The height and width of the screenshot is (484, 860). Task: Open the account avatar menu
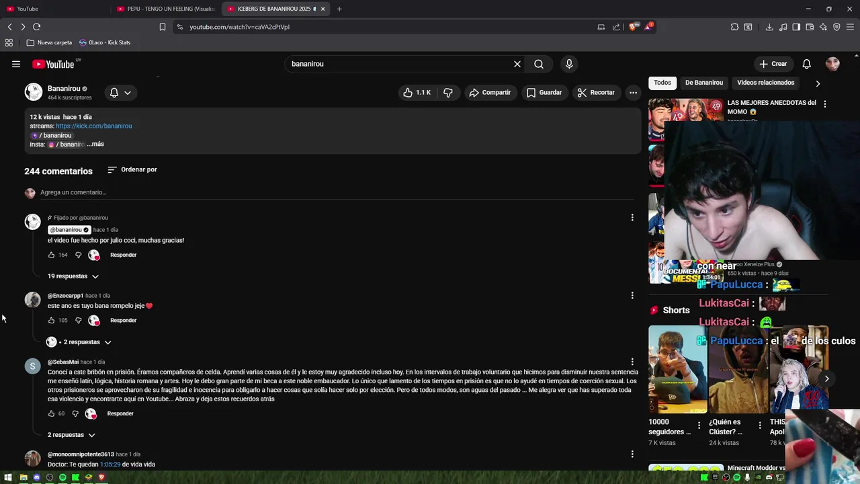833,64
